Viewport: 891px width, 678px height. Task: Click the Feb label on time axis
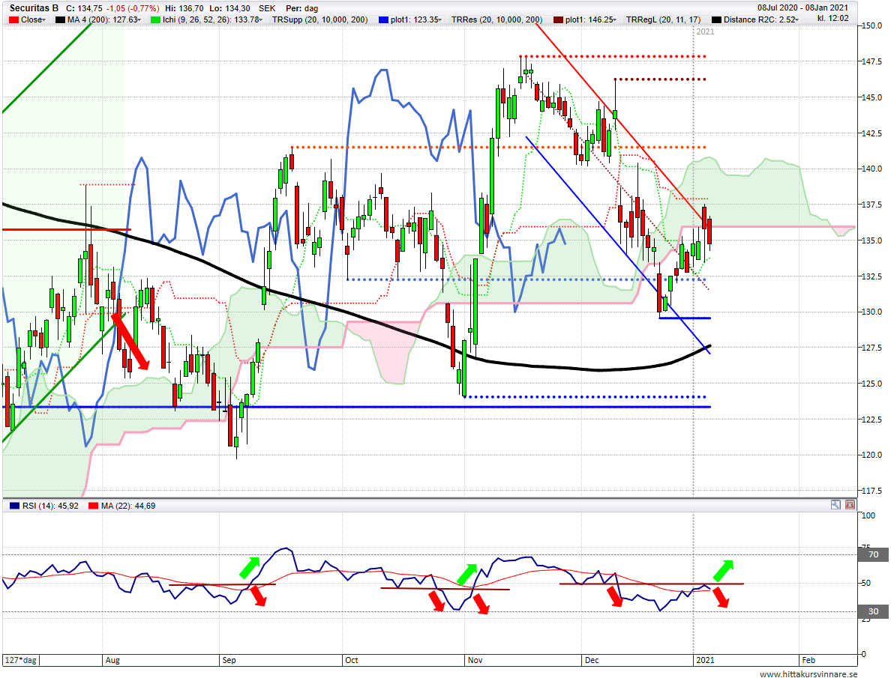point(808,661)
